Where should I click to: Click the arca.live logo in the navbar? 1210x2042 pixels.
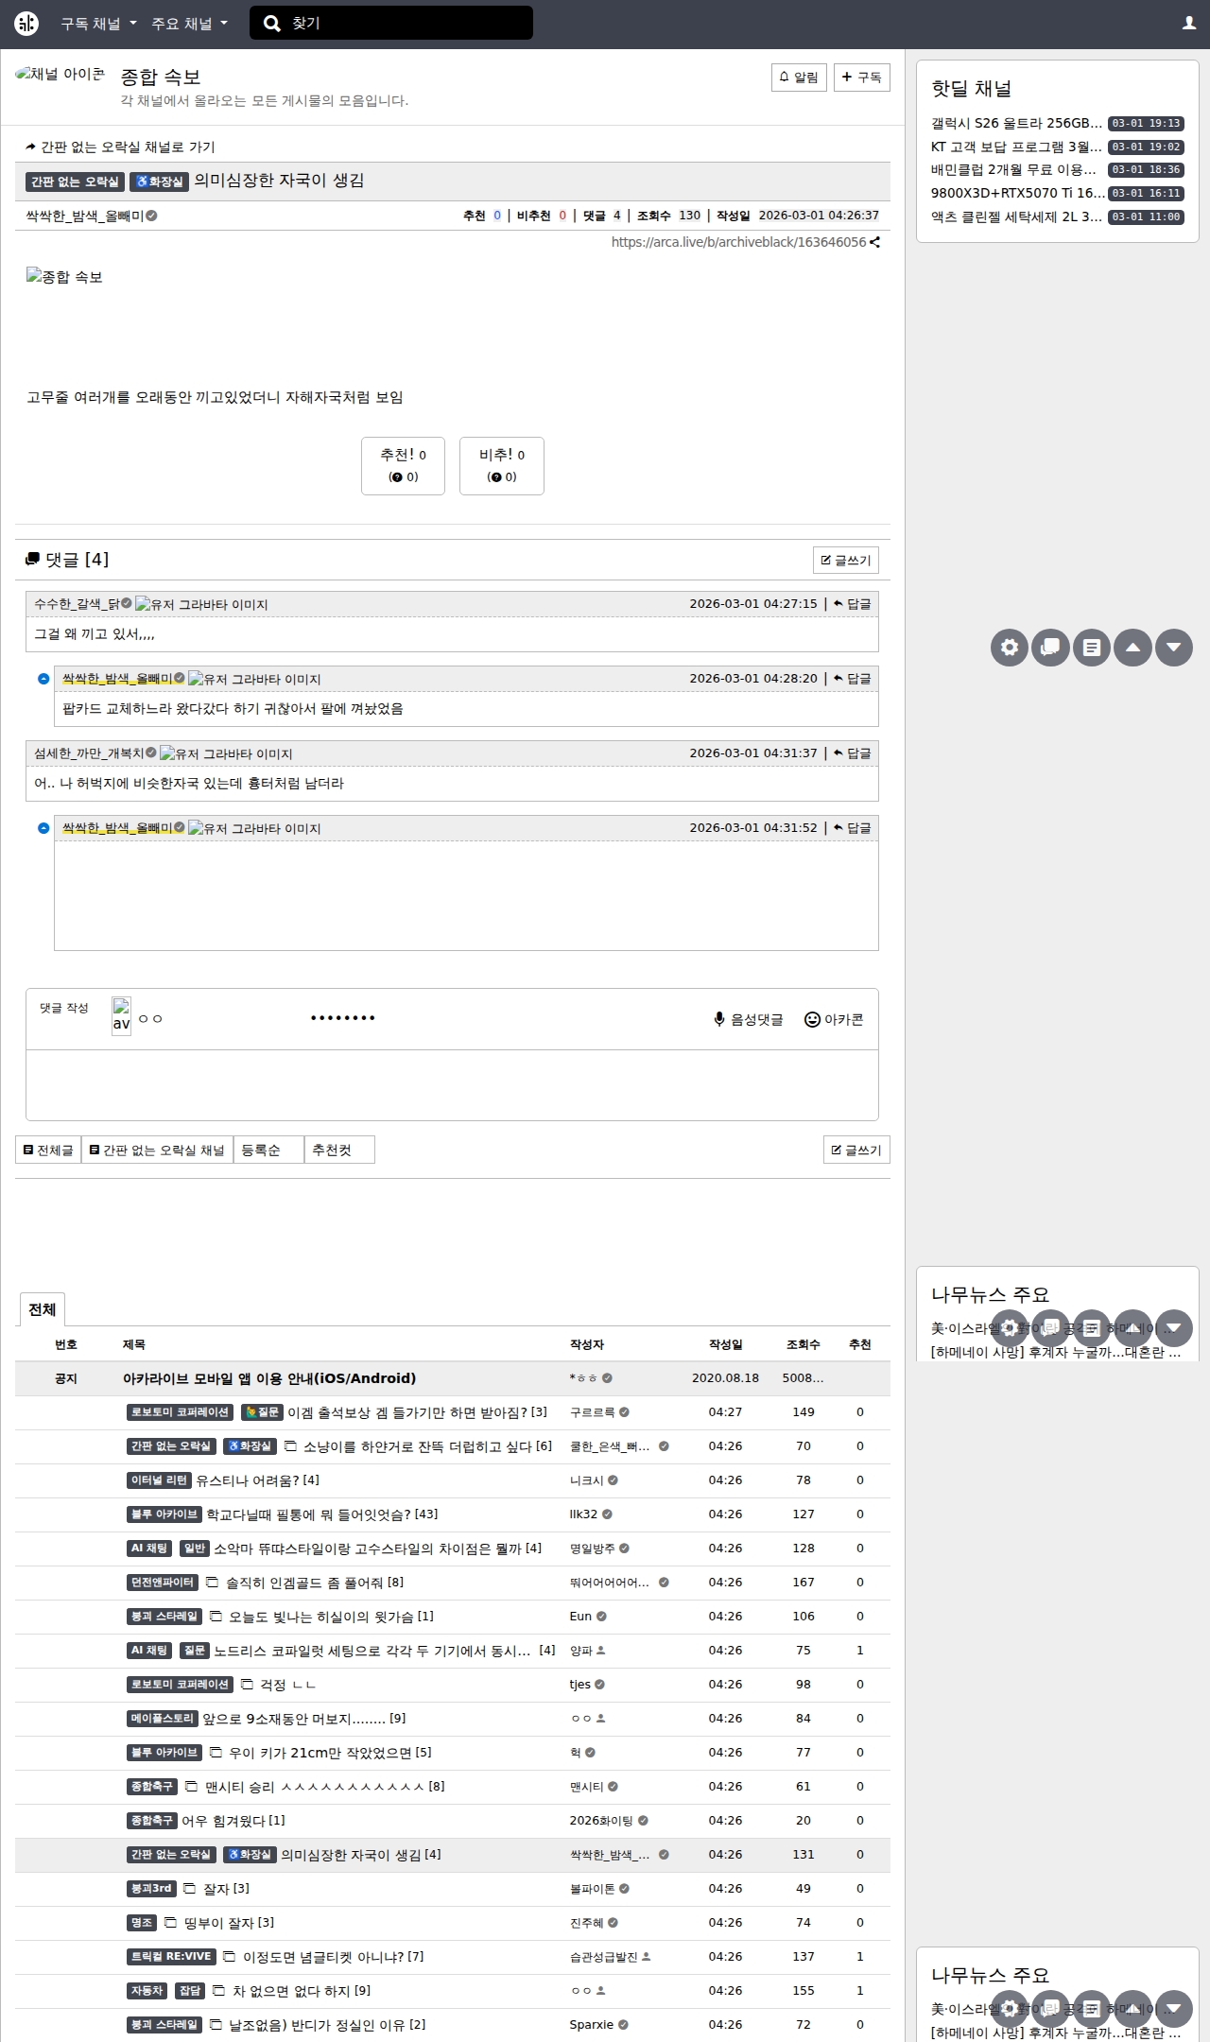[26, 24]
